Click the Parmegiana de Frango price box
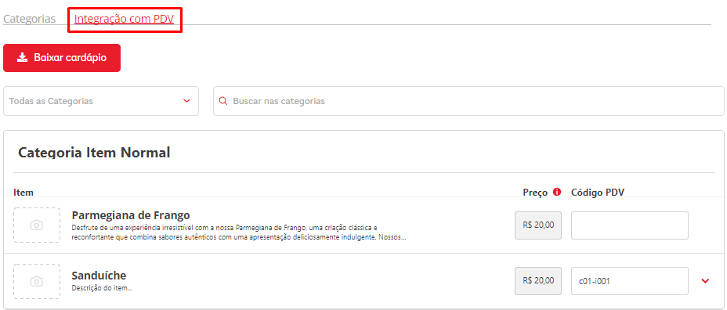The width and height of the screenshot is (727, 310). [x=538, y=225]
